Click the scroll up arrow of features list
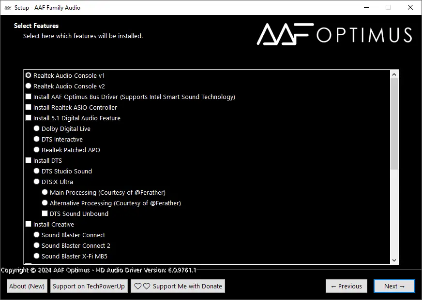Screen dimensions: 422x300 [x=394, y=74]
